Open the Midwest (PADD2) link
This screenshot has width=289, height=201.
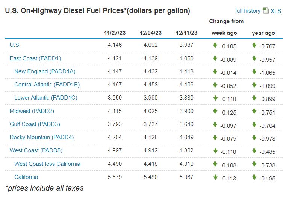coord(32,111)
